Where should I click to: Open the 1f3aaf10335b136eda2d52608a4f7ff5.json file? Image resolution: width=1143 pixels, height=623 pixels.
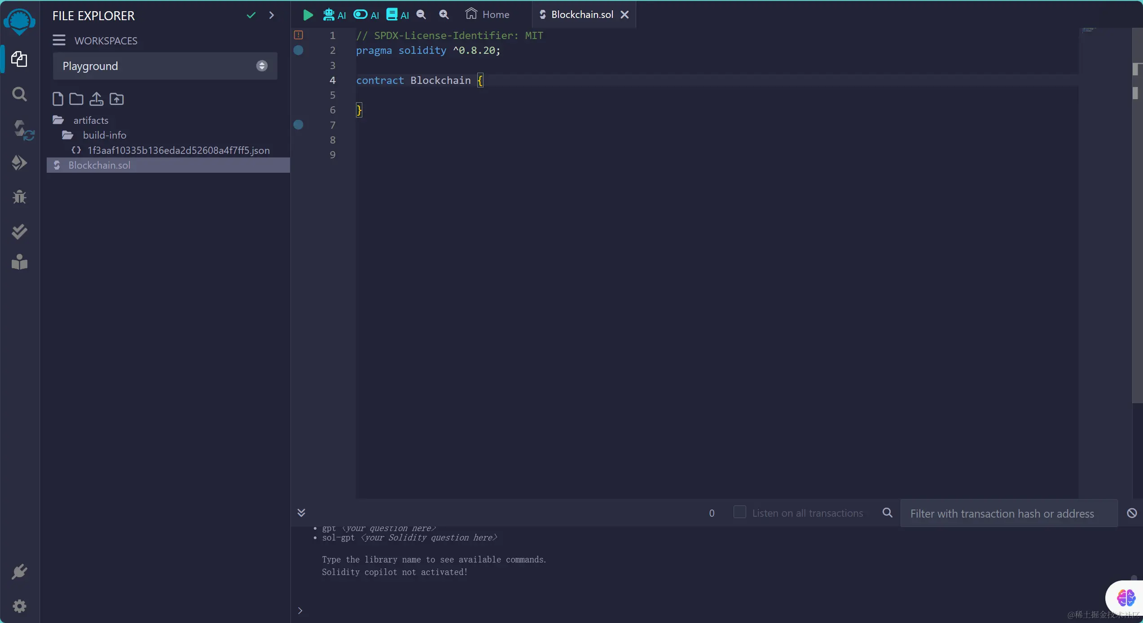[x=178, y=150]
